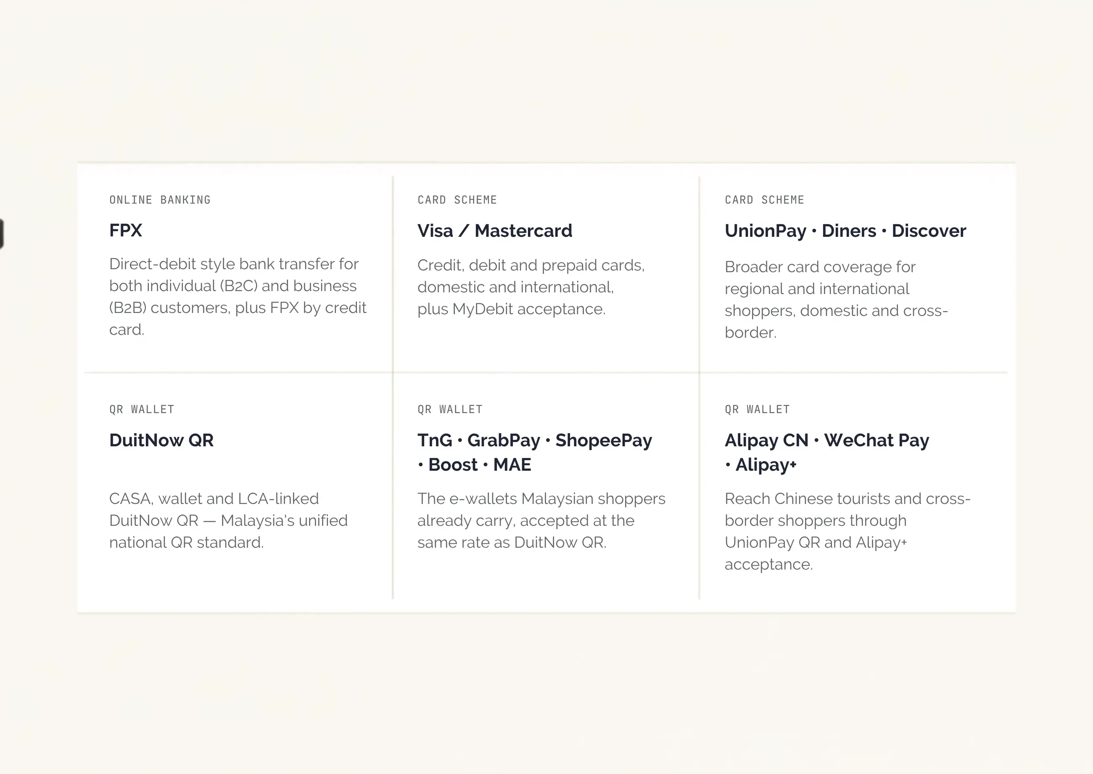The image size is (1093, 774).
Task: Open the UnionPay · Diners · Discover heading
Action: point(845,231)
